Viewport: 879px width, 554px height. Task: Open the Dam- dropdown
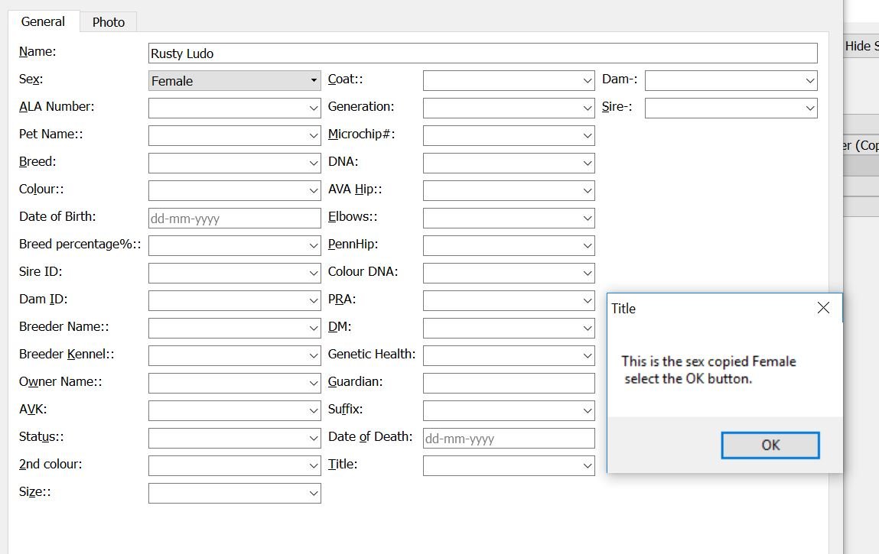[x=809, y=81]
